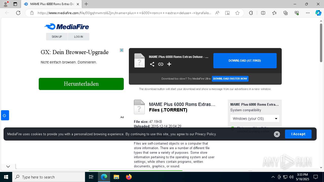Click 'GX: Dein Browser-Upgrade' ad headline
Screen dimensions: 324x182
click(x=75, y=52)
